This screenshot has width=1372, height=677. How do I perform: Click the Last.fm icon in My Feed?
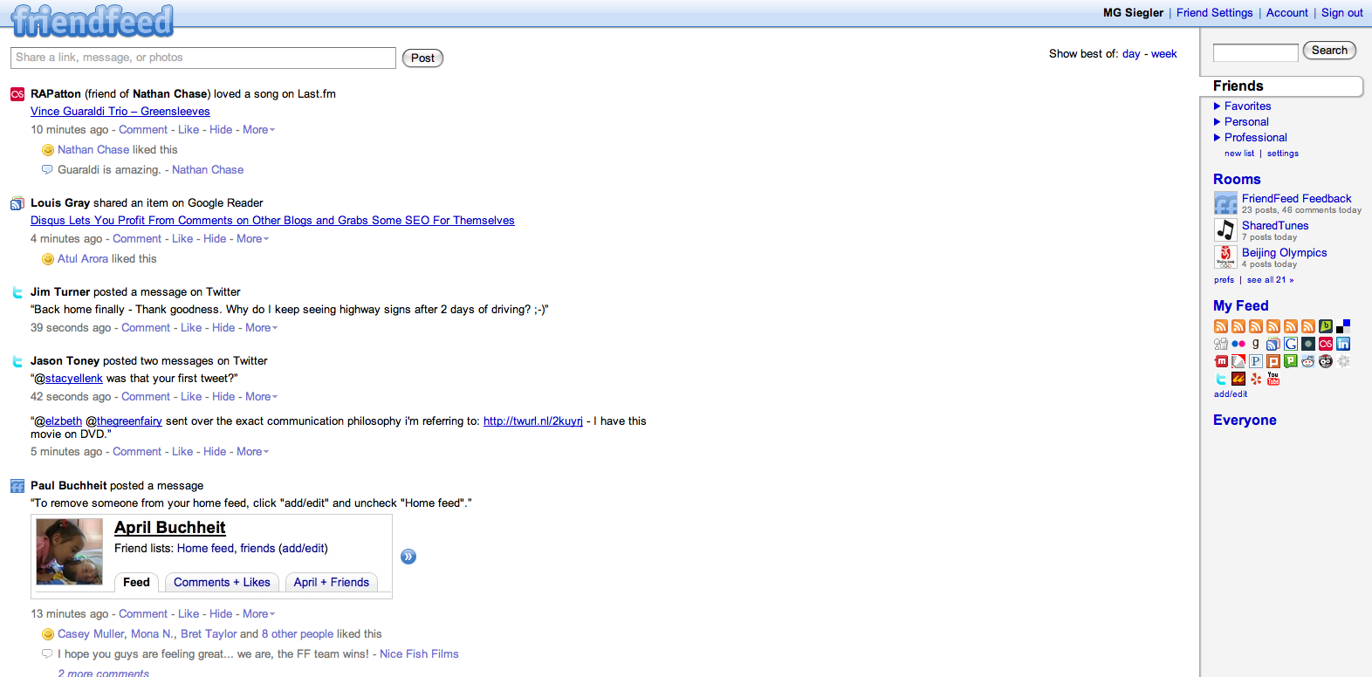pos(1326,344)
